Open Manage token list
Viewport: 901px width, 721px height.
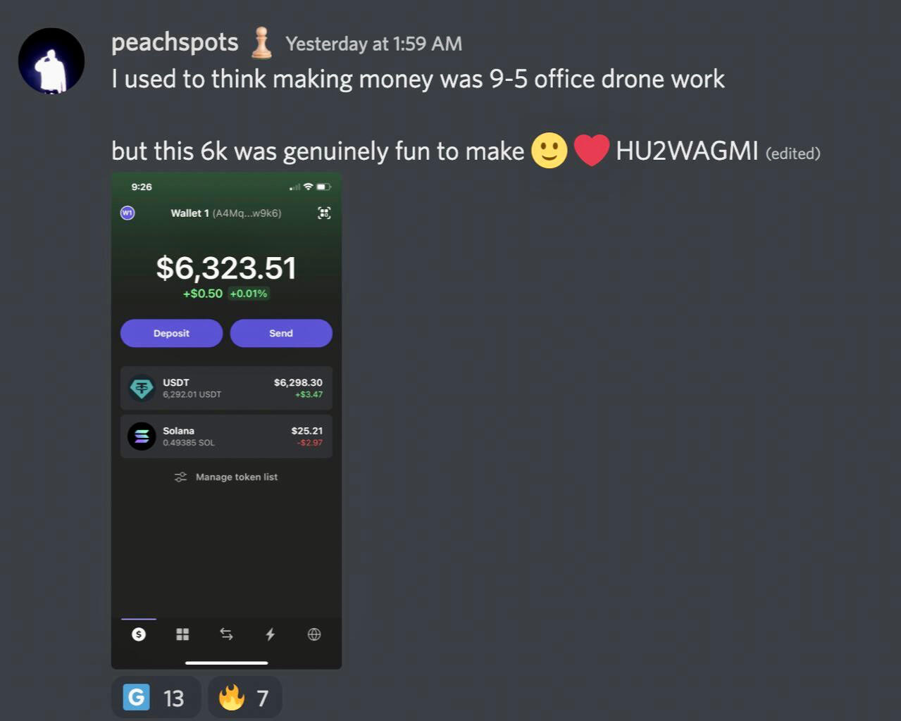226,477
